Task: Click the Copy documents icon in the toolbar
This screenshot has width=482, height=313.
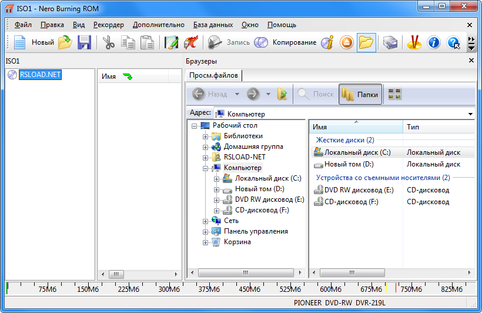Action: point(128,42)
